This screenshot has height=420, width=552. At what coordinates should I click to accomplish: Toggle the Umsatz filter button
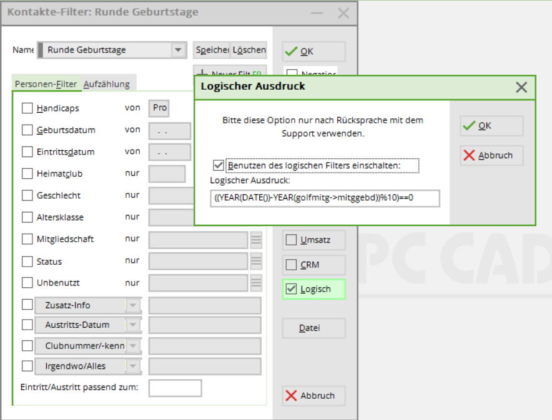tap(313, 240)
